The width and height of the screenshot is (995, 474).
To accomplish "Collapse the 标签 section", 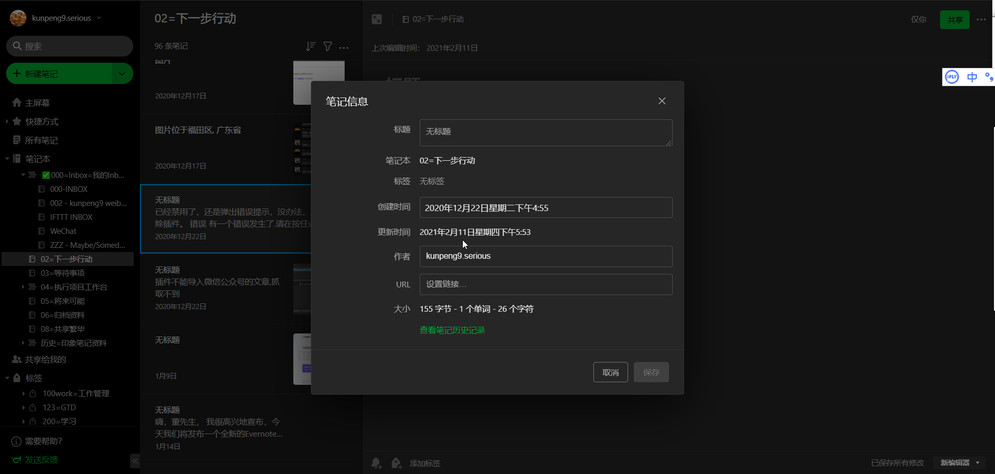I will [x=7, y=378].
